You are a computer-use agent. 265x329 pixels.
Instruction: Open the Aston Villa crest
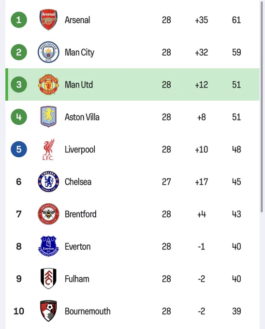click(48, 117)
